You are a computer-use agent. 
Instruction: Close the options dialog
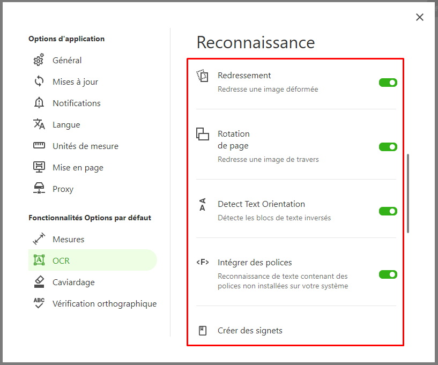click(x=420, y=17)
